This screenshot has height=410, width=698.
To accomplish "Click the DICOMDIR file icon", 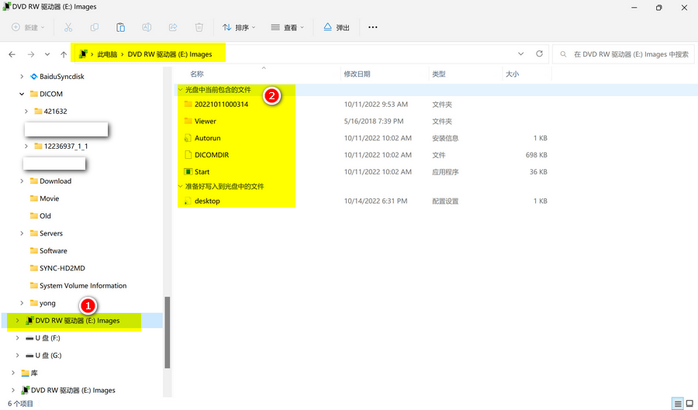I will [x=188, y=155].
